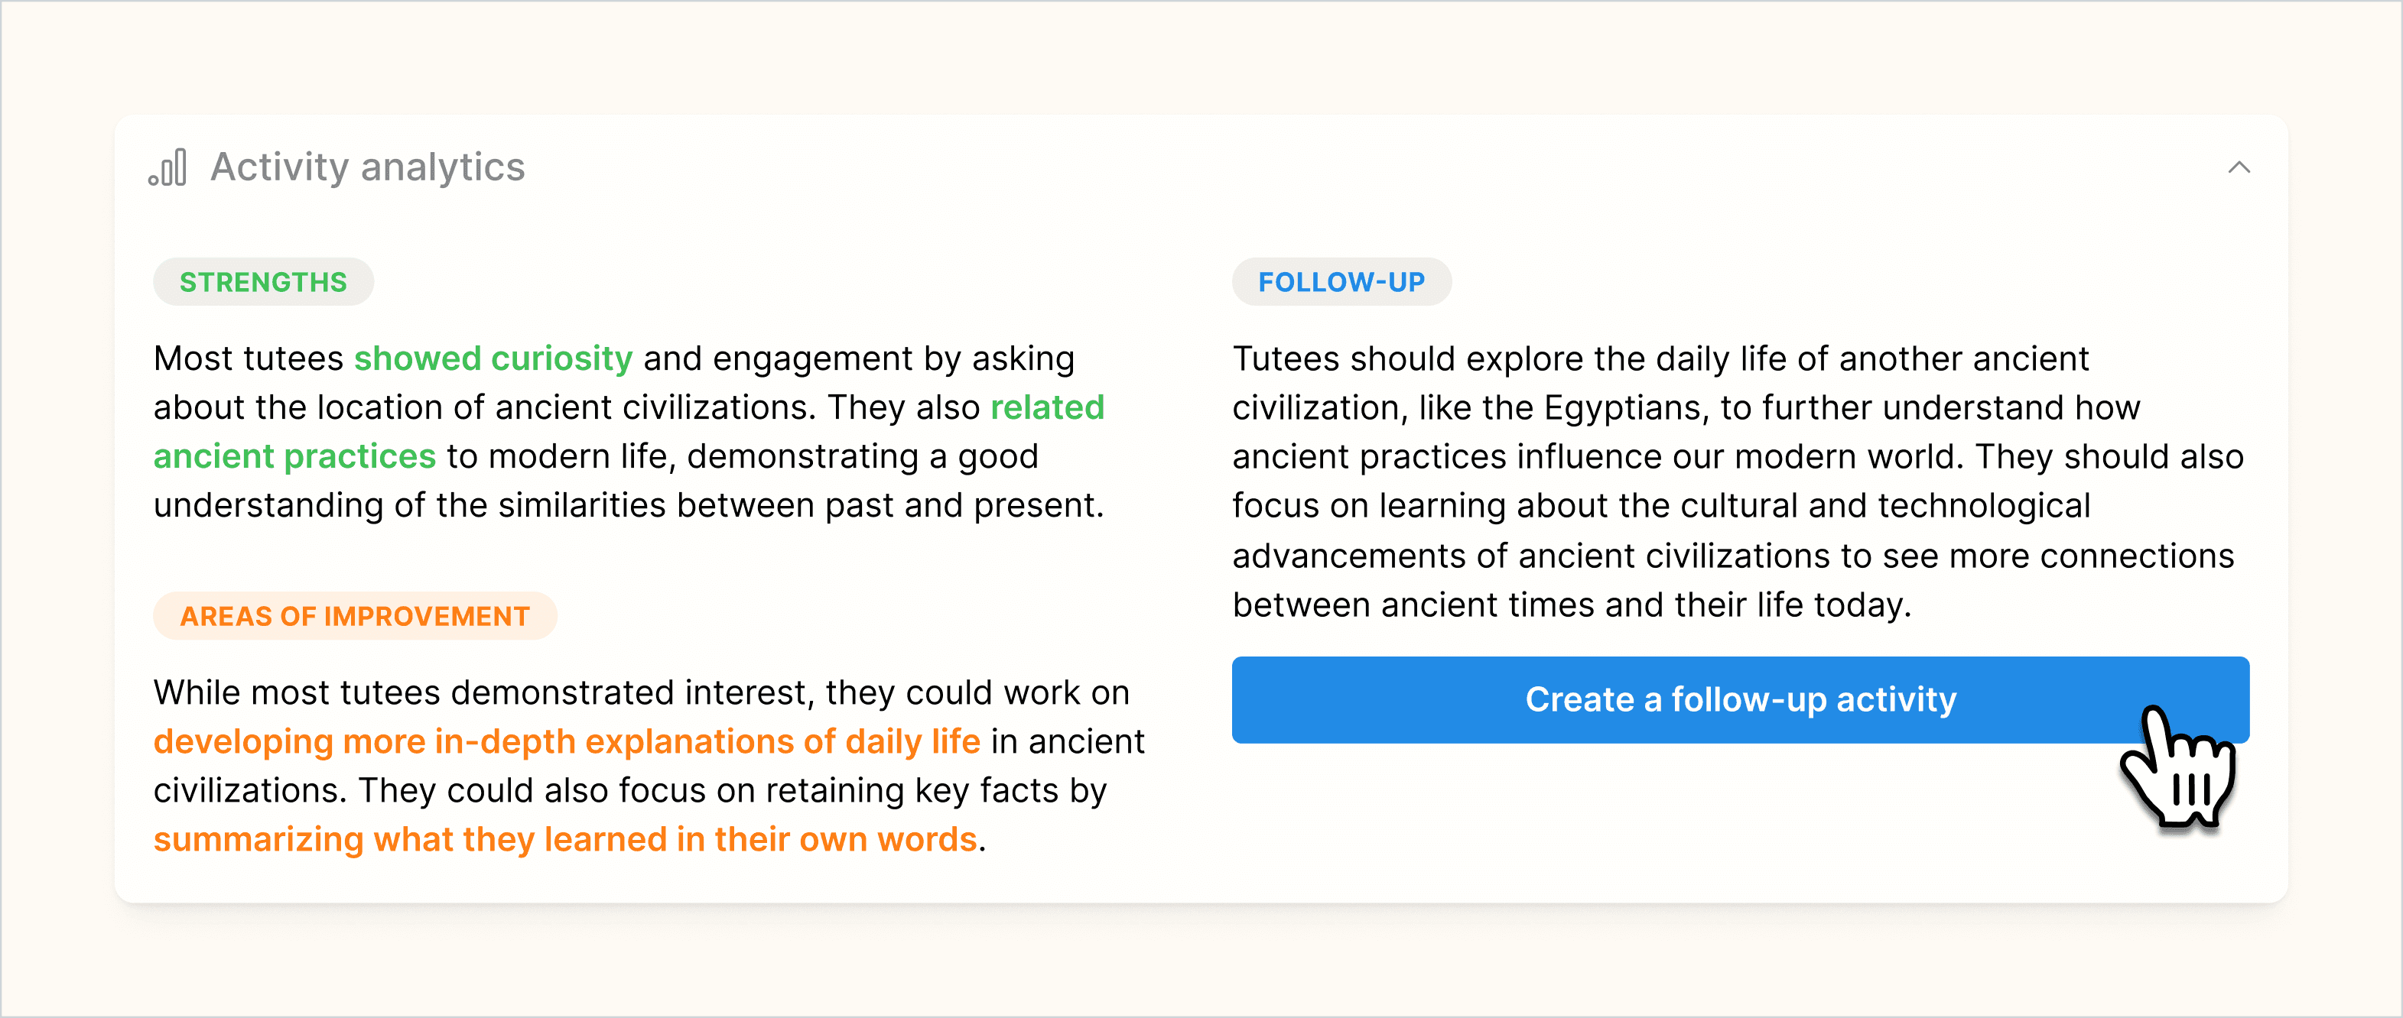Select the orange AREAS OF IMPROVEMENT label
2403x1018 pixels.
click(x=354, y=615)
